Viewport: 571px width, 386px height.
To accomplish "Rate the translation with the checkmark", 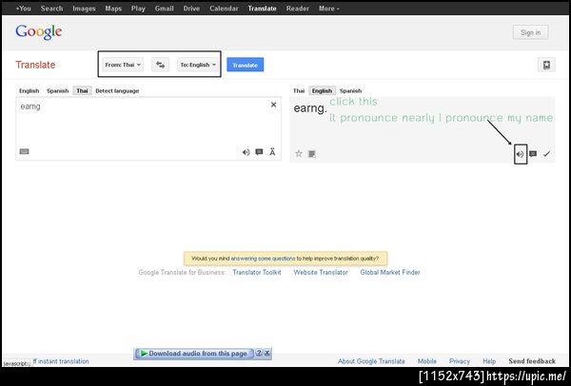I will click(x=546, y=154).
